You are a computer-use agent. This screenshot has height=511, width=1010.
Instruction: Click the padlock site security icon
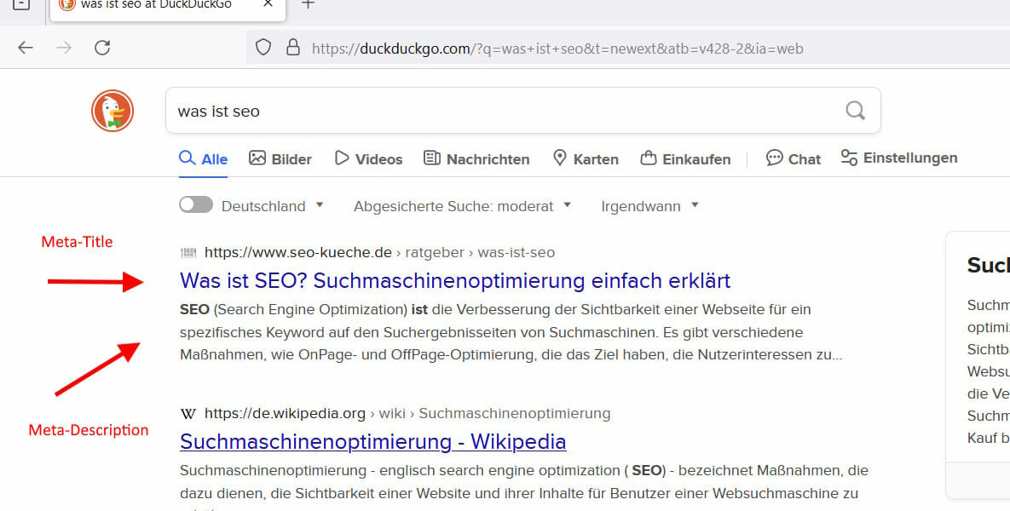pyautogui.click(x=293, y=48)
